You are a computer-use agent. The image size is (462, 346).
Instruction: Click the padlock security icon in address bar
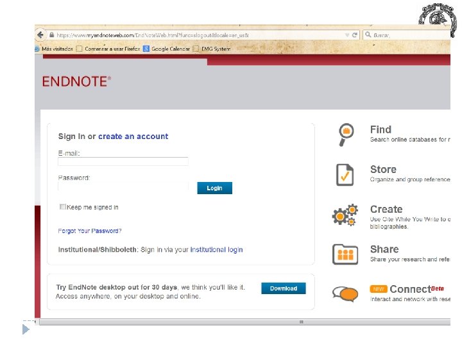pyautogui.click(x=51, y=35)
